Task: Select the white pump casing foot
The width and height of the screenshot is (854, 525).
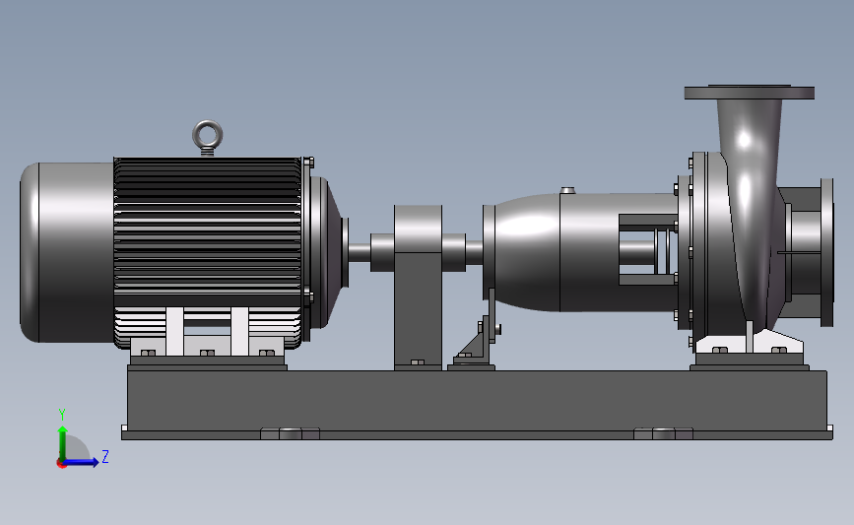Action: 749,344
